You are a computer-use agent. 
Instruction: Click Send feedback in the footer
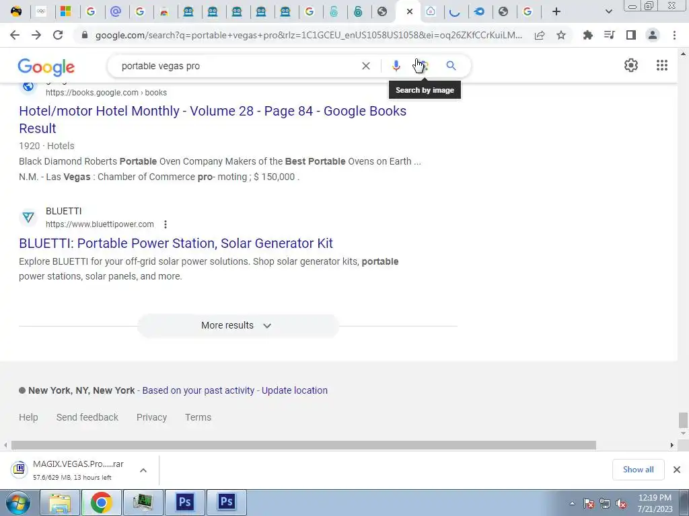[x=87, y=417]
